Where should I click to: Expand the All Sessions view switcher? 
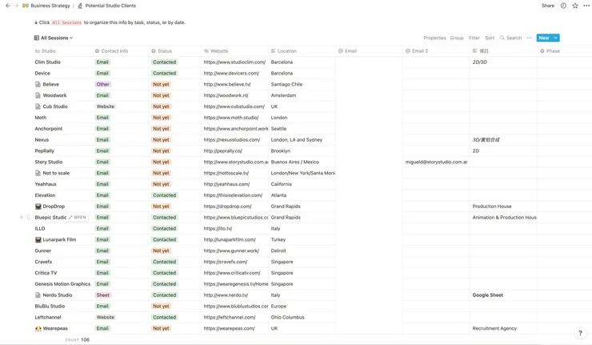[x=54, y=38]
